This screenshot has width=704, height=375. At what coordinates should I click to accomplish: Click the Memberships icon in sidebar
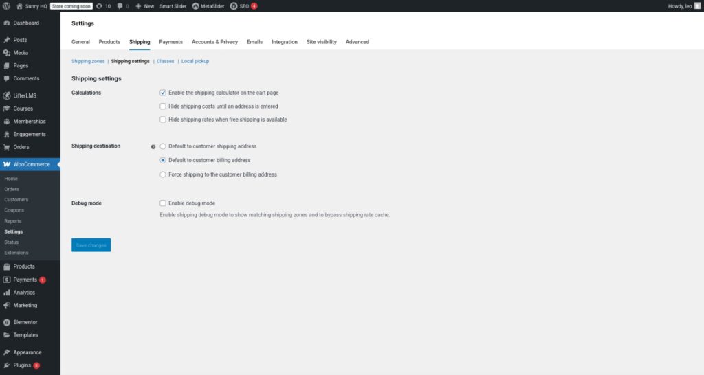[7, 122]
